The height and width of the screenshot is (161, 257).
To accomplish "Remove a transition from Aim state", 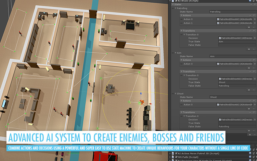I will 254,90.
